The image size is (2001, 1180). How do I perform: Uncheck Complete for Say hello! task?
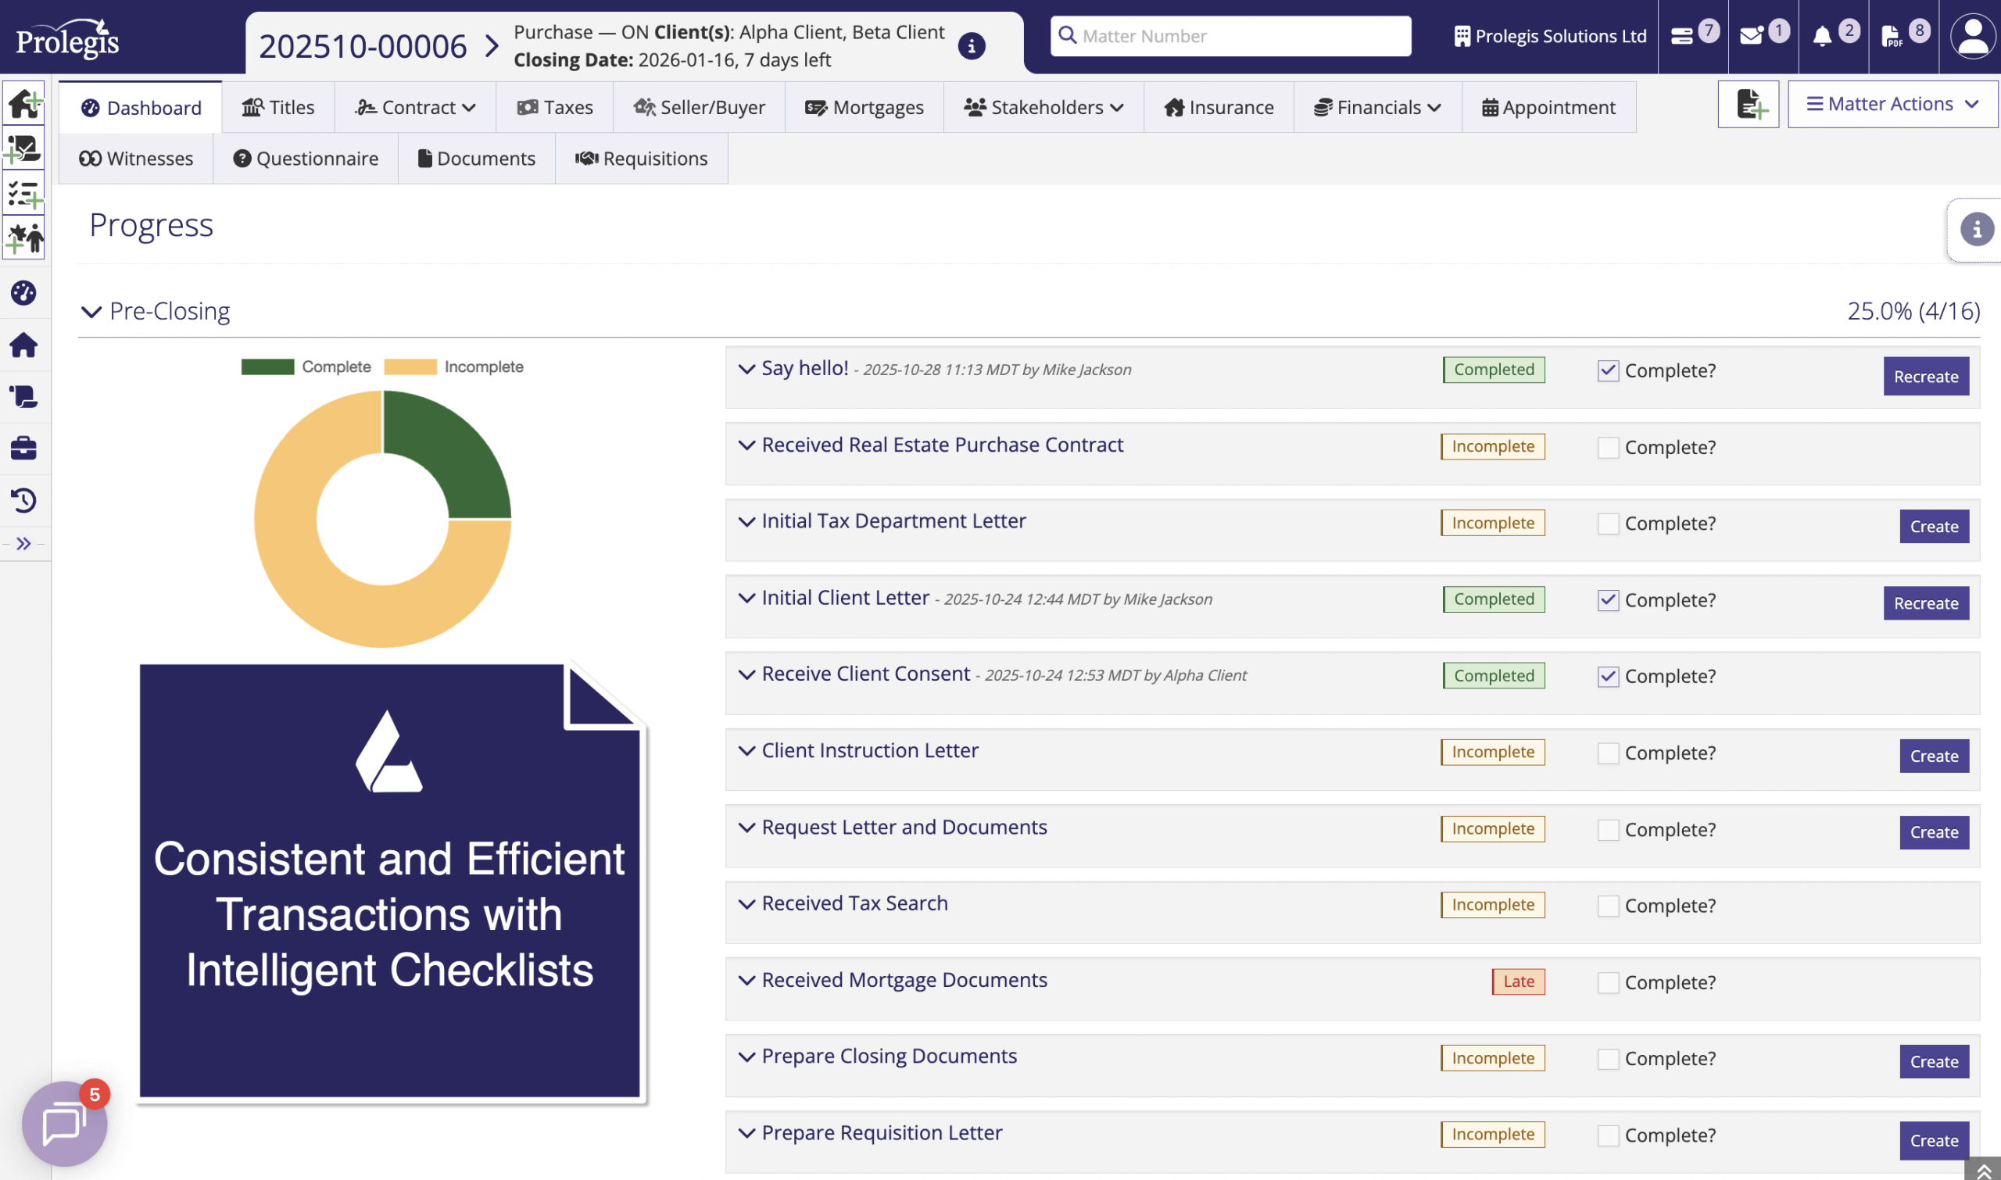(1608, 370)
